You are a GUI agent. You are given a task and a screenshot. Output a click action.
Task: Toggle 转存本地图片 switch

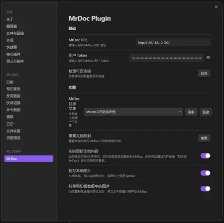206,173
